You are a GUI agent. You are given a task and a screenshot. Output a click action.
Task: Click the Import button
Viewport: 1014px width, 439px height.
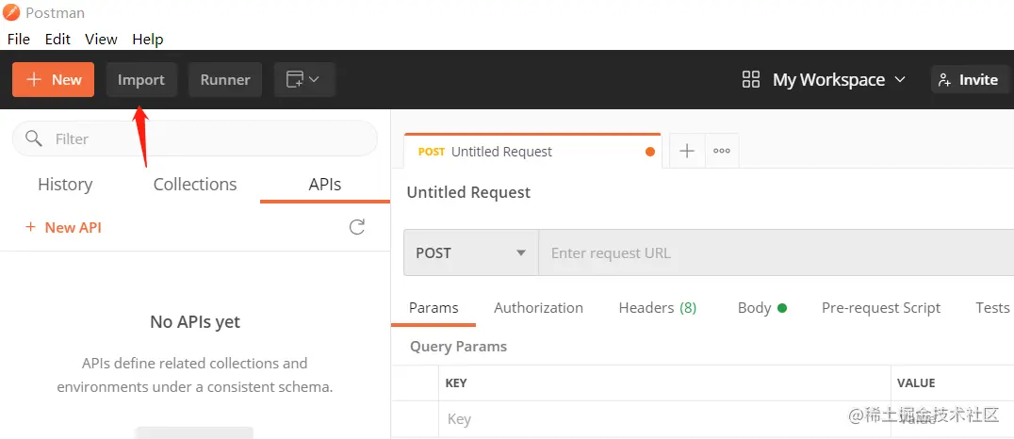141,80
